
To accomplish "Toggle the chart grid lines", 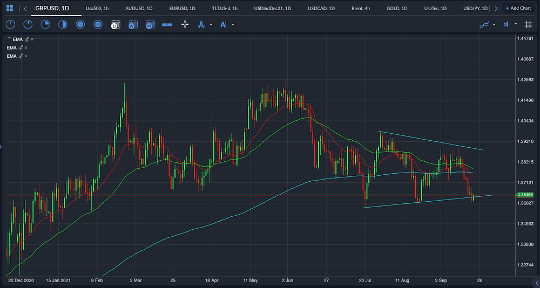I will coord(528,24).
